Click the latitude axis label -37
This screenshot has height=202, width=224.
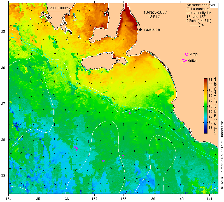(x=3, y=104)
